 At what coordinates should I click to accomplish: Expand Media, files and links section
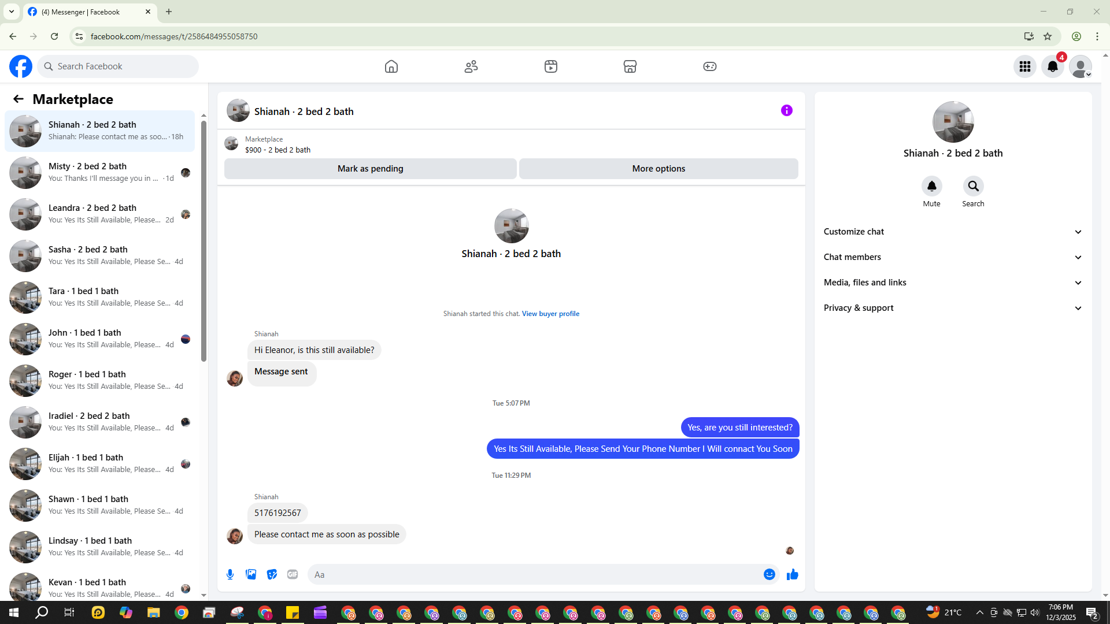[953, 283]
